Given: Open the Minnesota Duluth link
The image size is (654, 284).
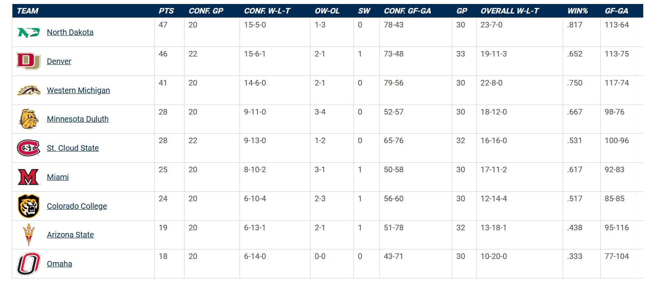Looking at the screenshot, I should 78,119.
